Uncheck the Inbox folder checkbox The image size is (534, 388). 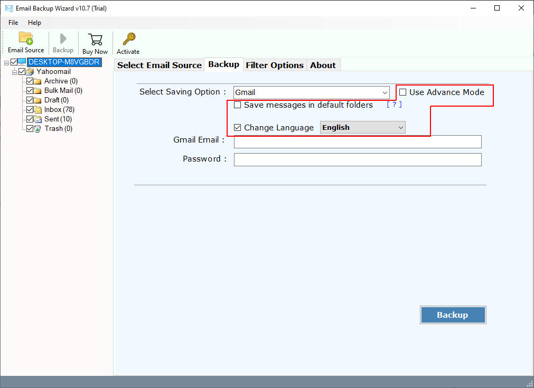(x=30, y=110)
